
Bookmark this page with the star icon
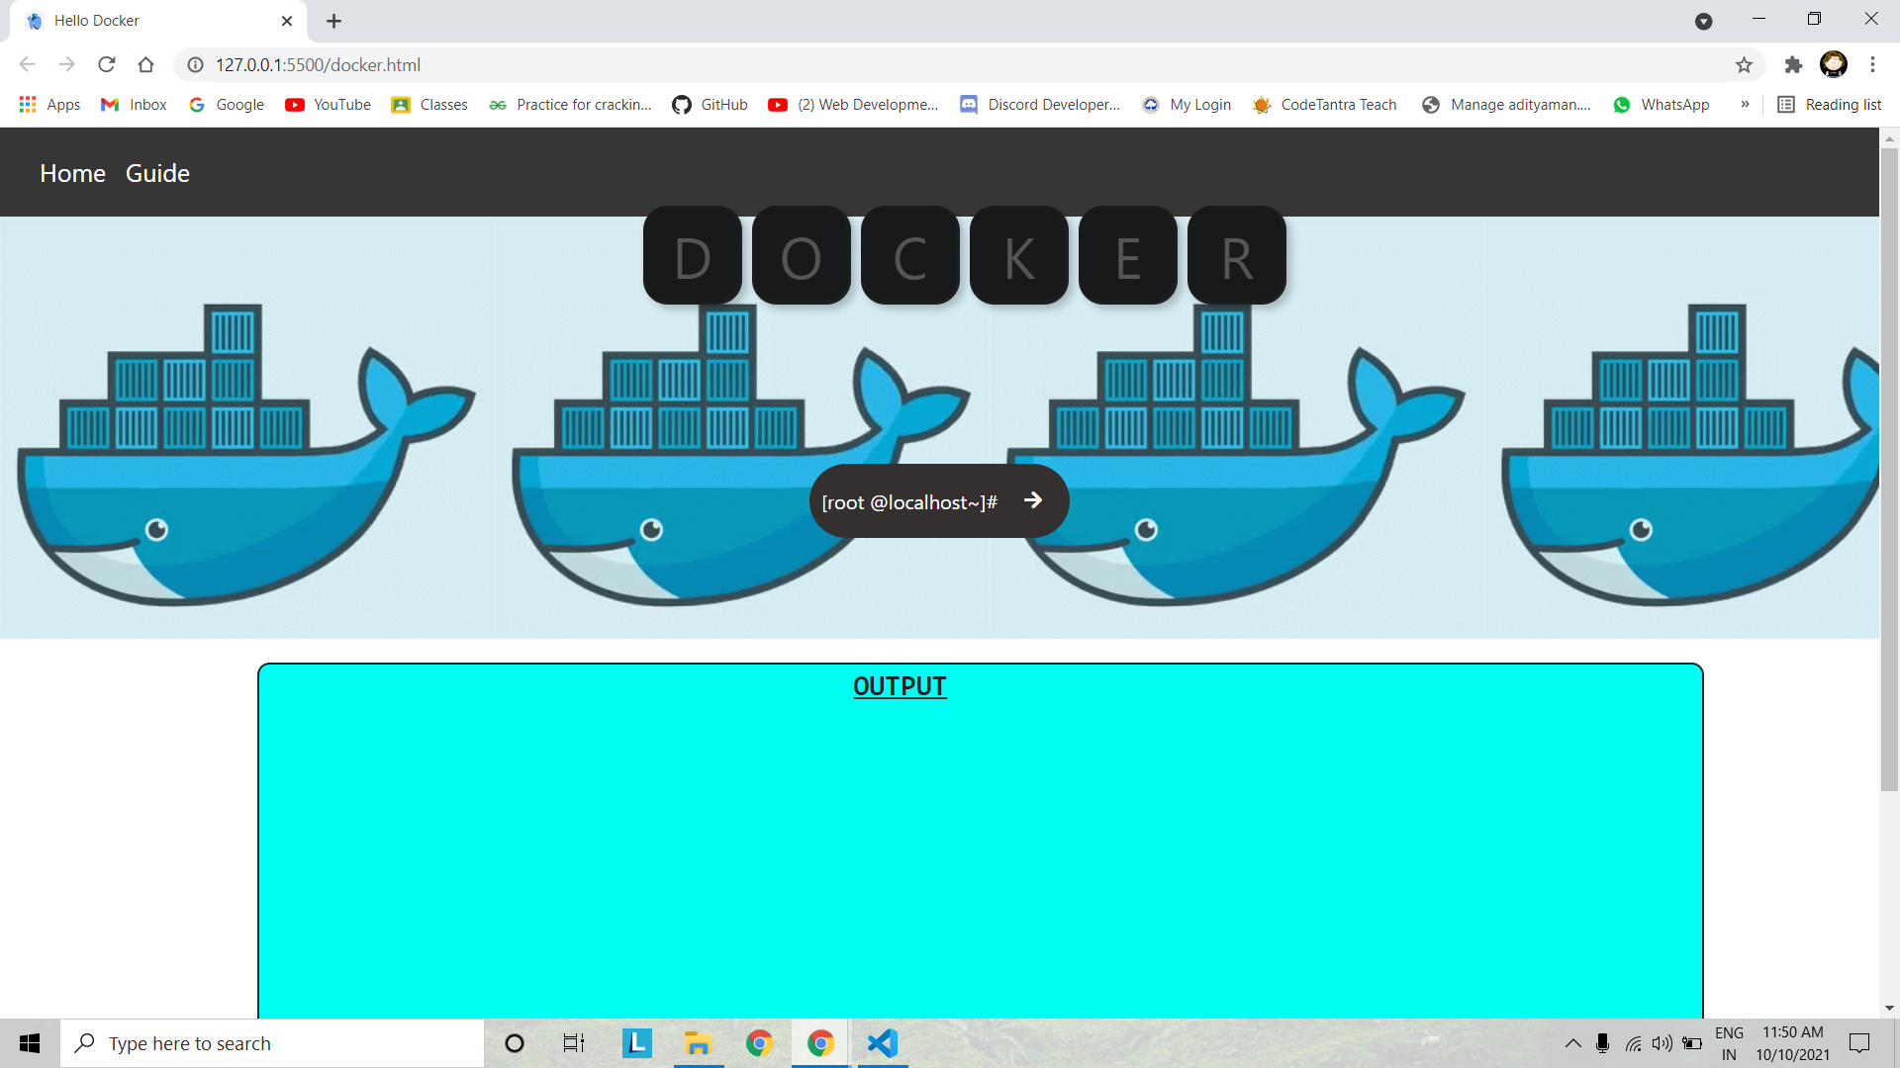click(1744, 64)
